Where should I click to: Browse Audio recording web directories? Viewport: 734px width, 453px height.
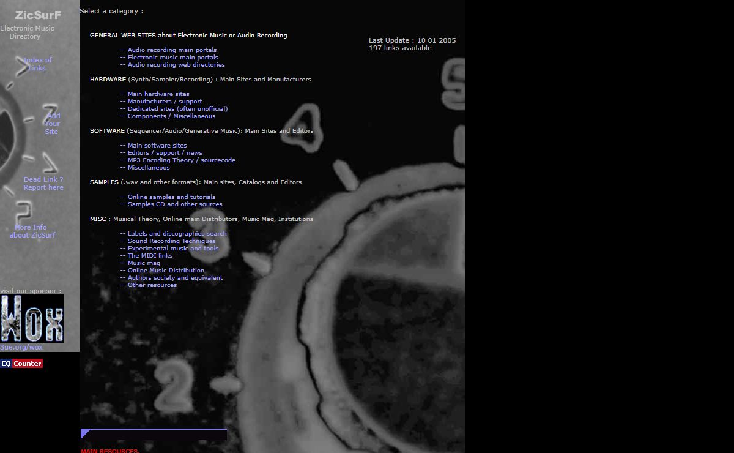coord(176,65)
